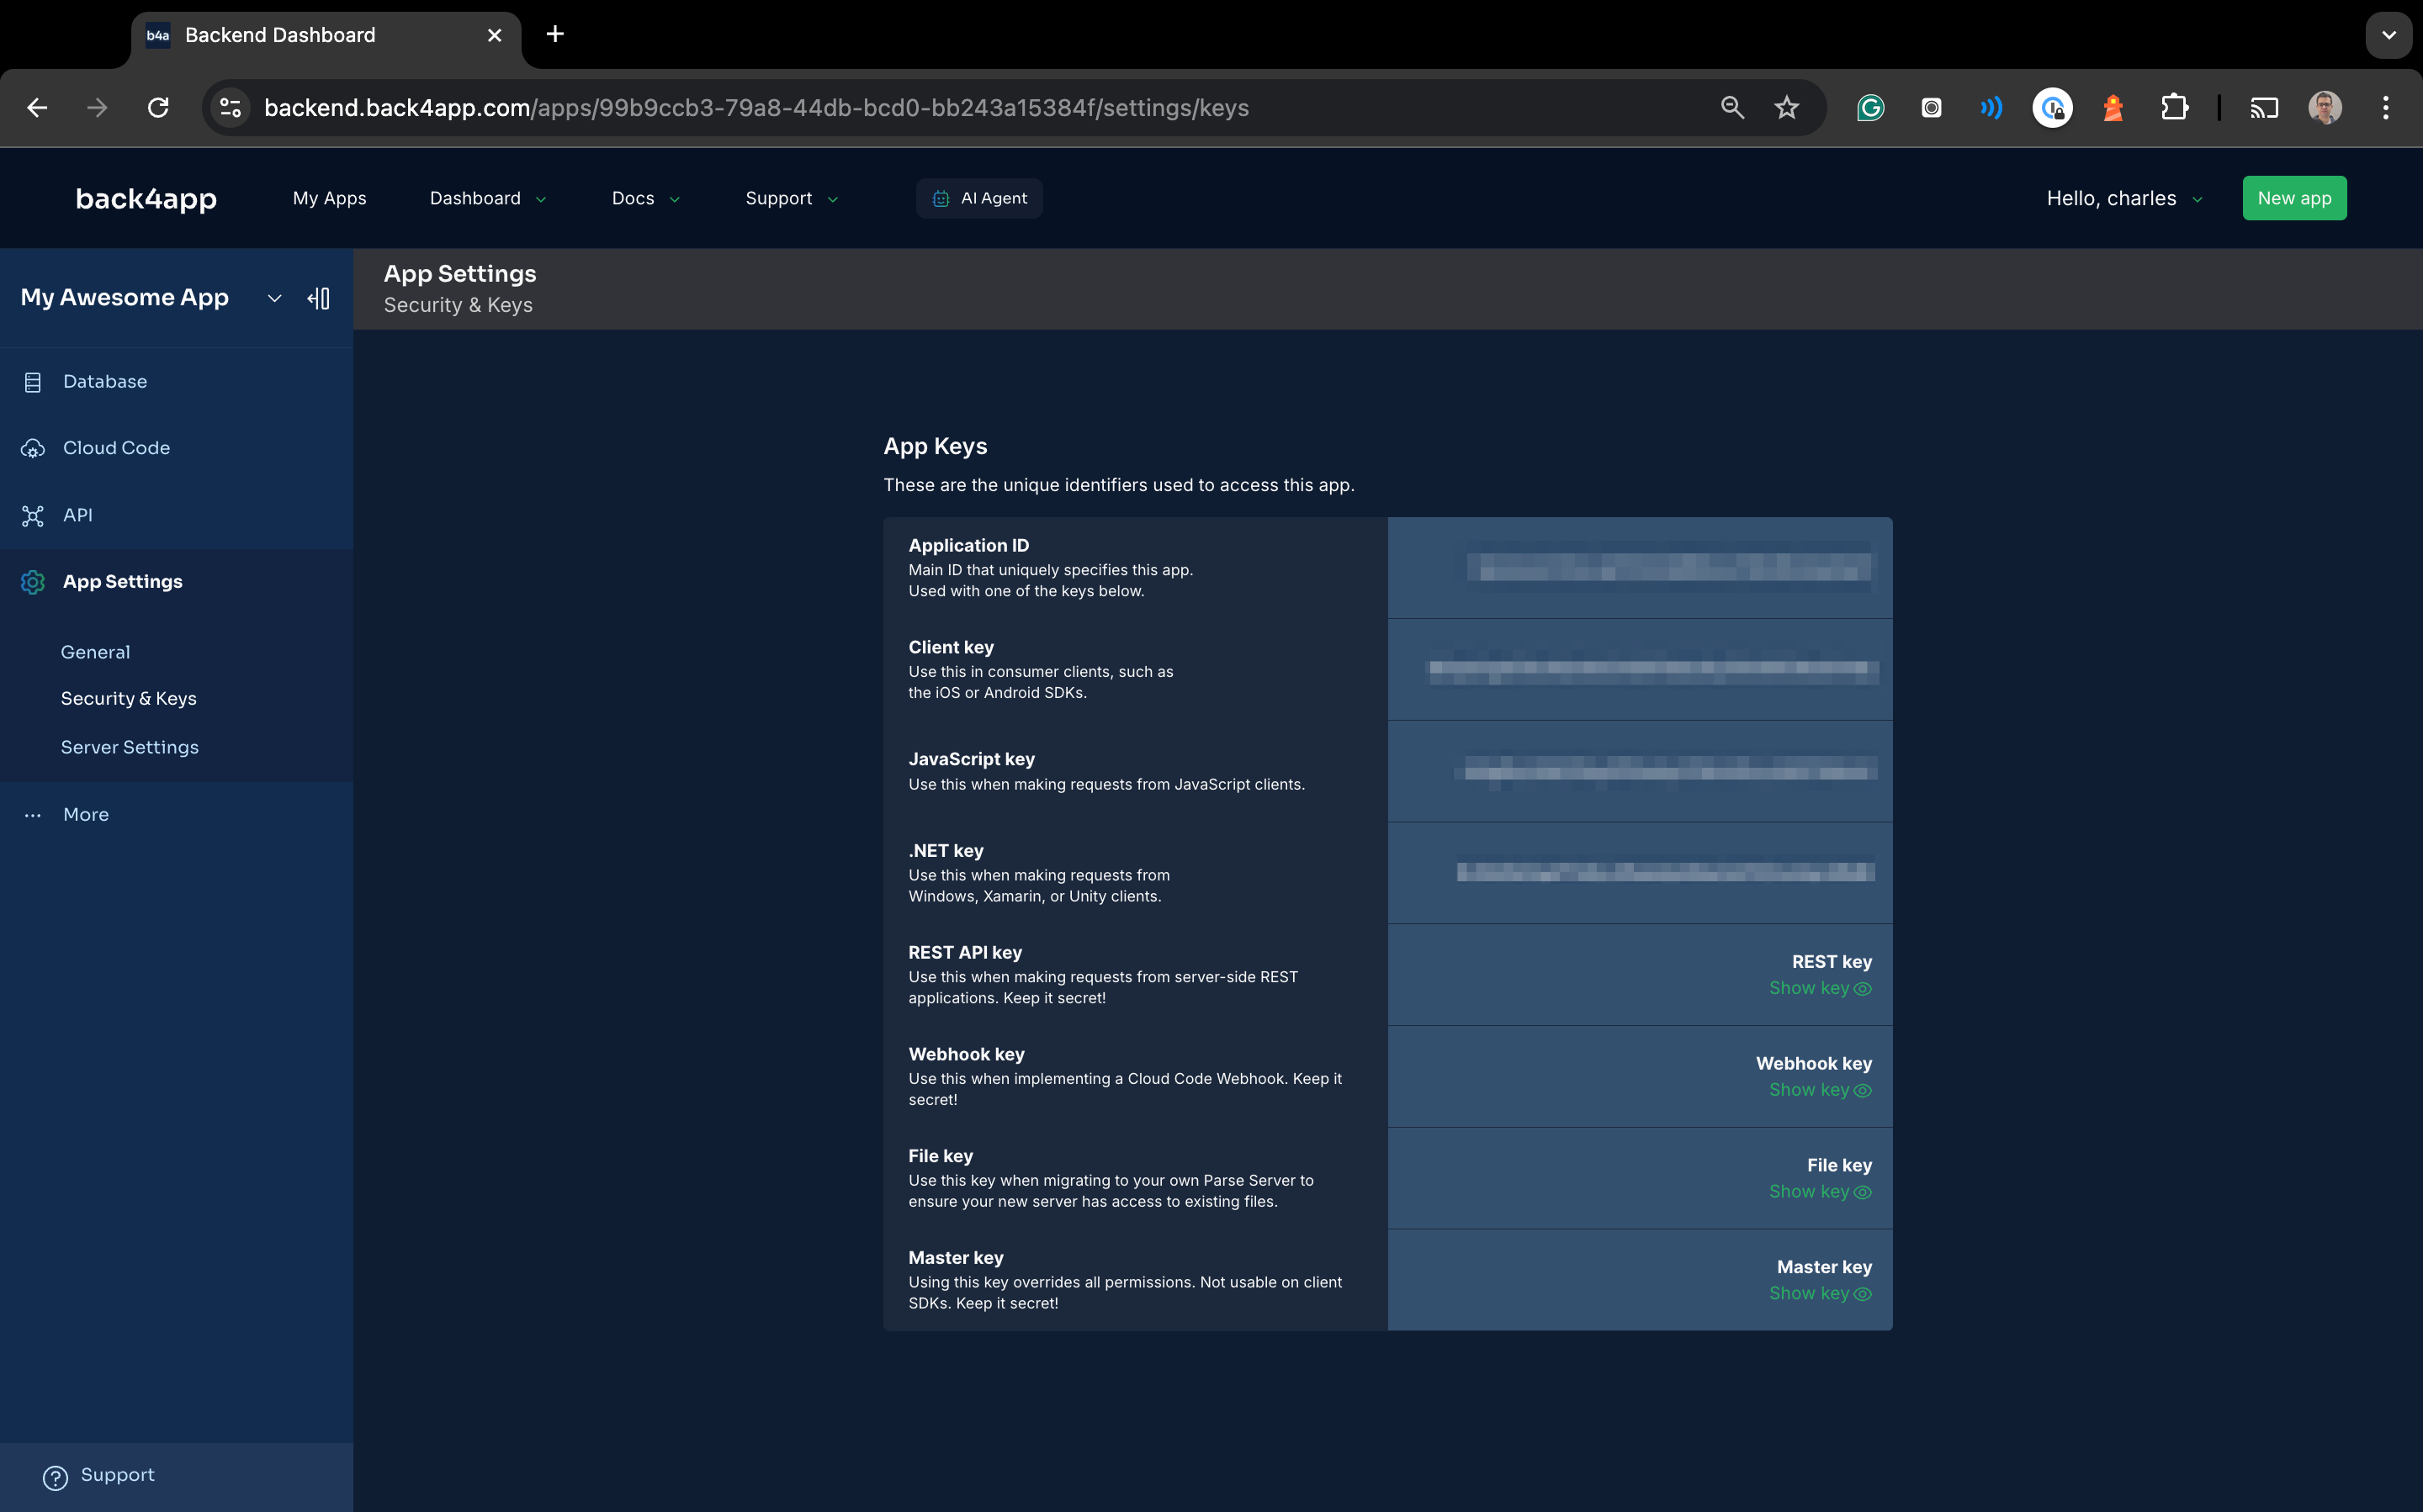This screenshot has width=2423, height=1512.
Task: Click the blue sound-wave extension icon
Action: coord(1991,108)
